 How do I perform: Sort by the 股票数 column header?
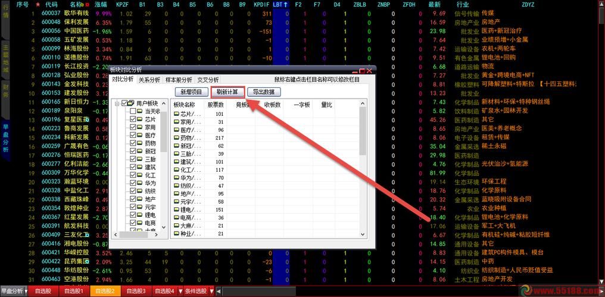(216, 105)
